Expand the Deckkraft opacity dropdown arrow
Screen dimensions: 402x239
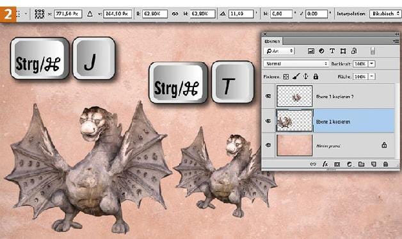point(372,63)
